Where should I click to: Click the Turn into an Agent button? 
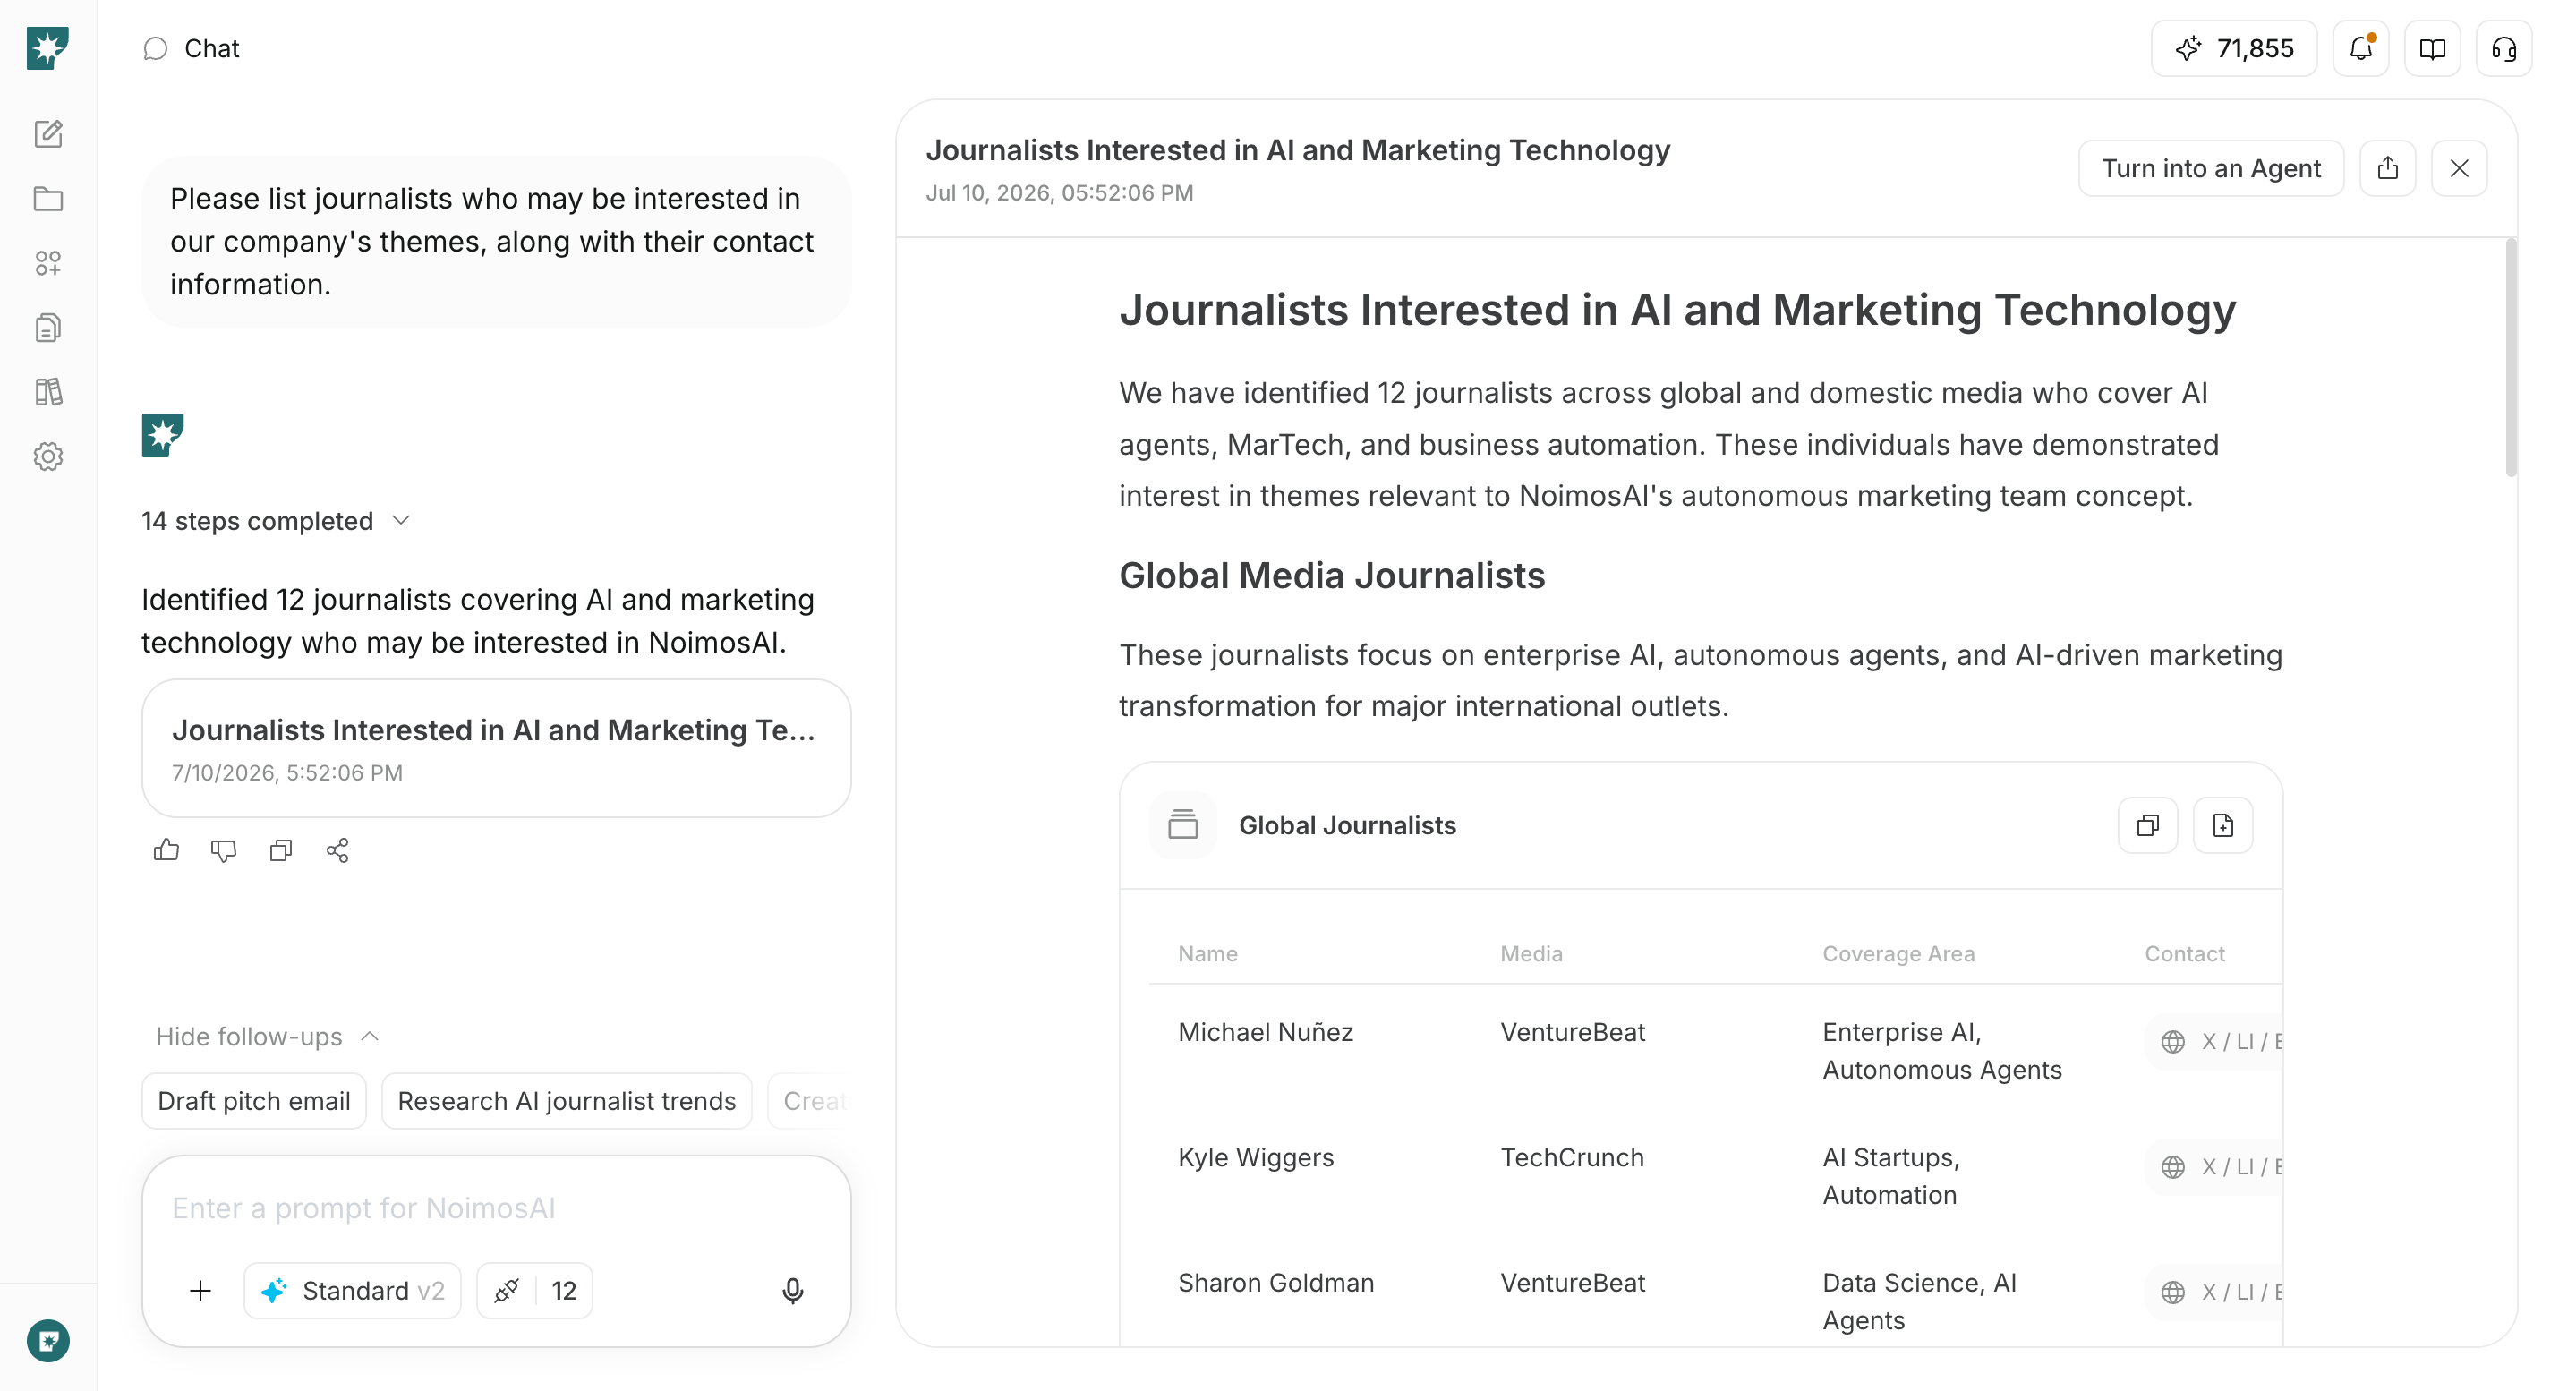click(2211, 168)
